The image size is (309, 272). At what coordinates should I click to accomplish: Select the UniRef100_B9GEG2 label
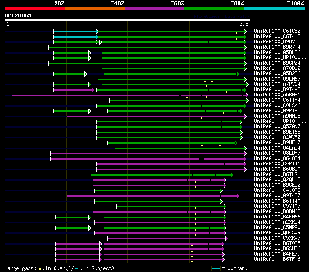(x=277, y=185)
